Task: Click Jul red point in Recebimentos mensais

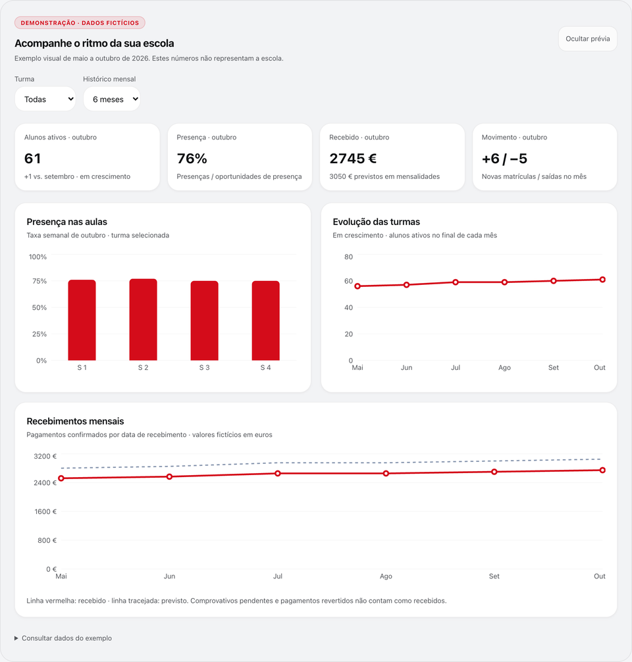Action: 278,474
